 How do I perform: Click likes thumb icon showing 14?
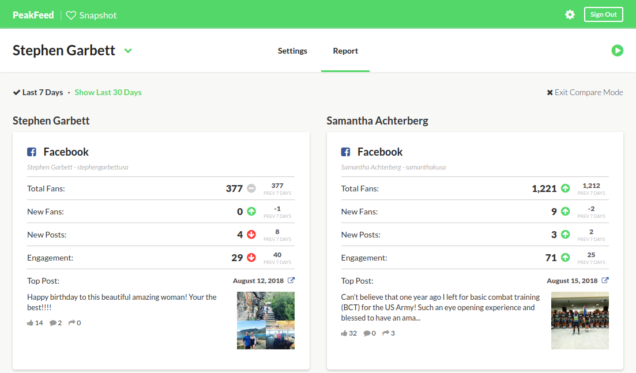coord(30,323)
